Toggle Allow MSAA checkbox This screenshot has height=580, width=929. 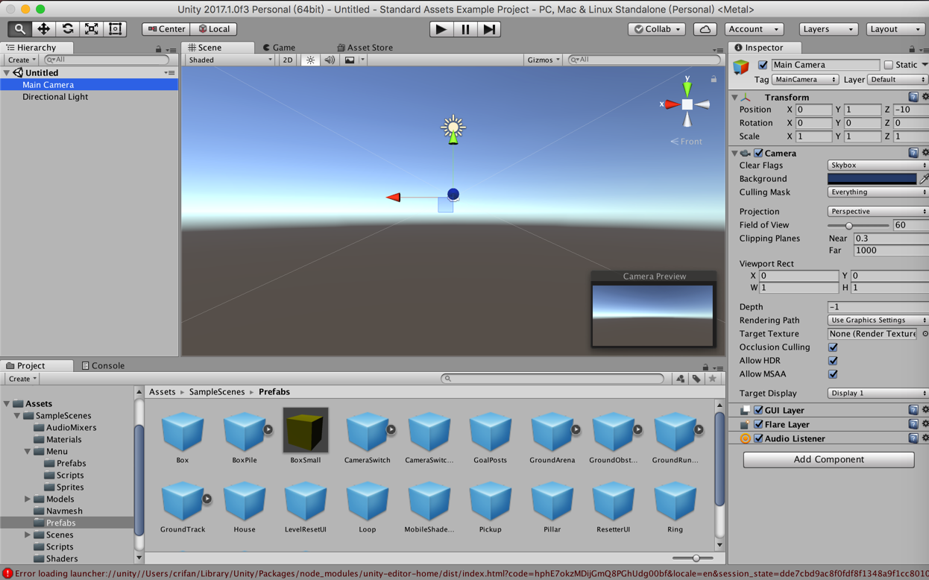(x=833, y=374)
